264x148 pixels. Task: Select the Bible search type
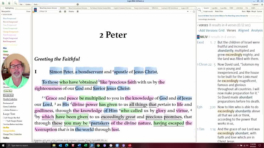(x=249, y=11)
